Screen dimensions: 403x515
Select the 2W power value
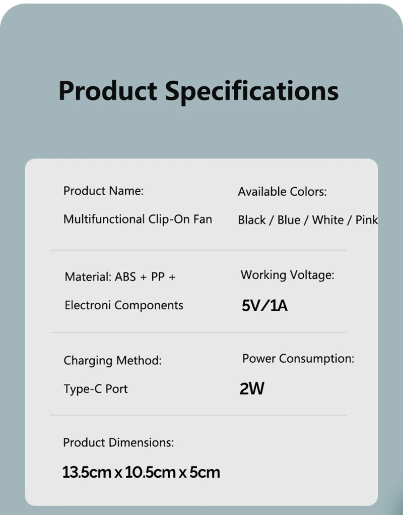(x=252, y=389)
